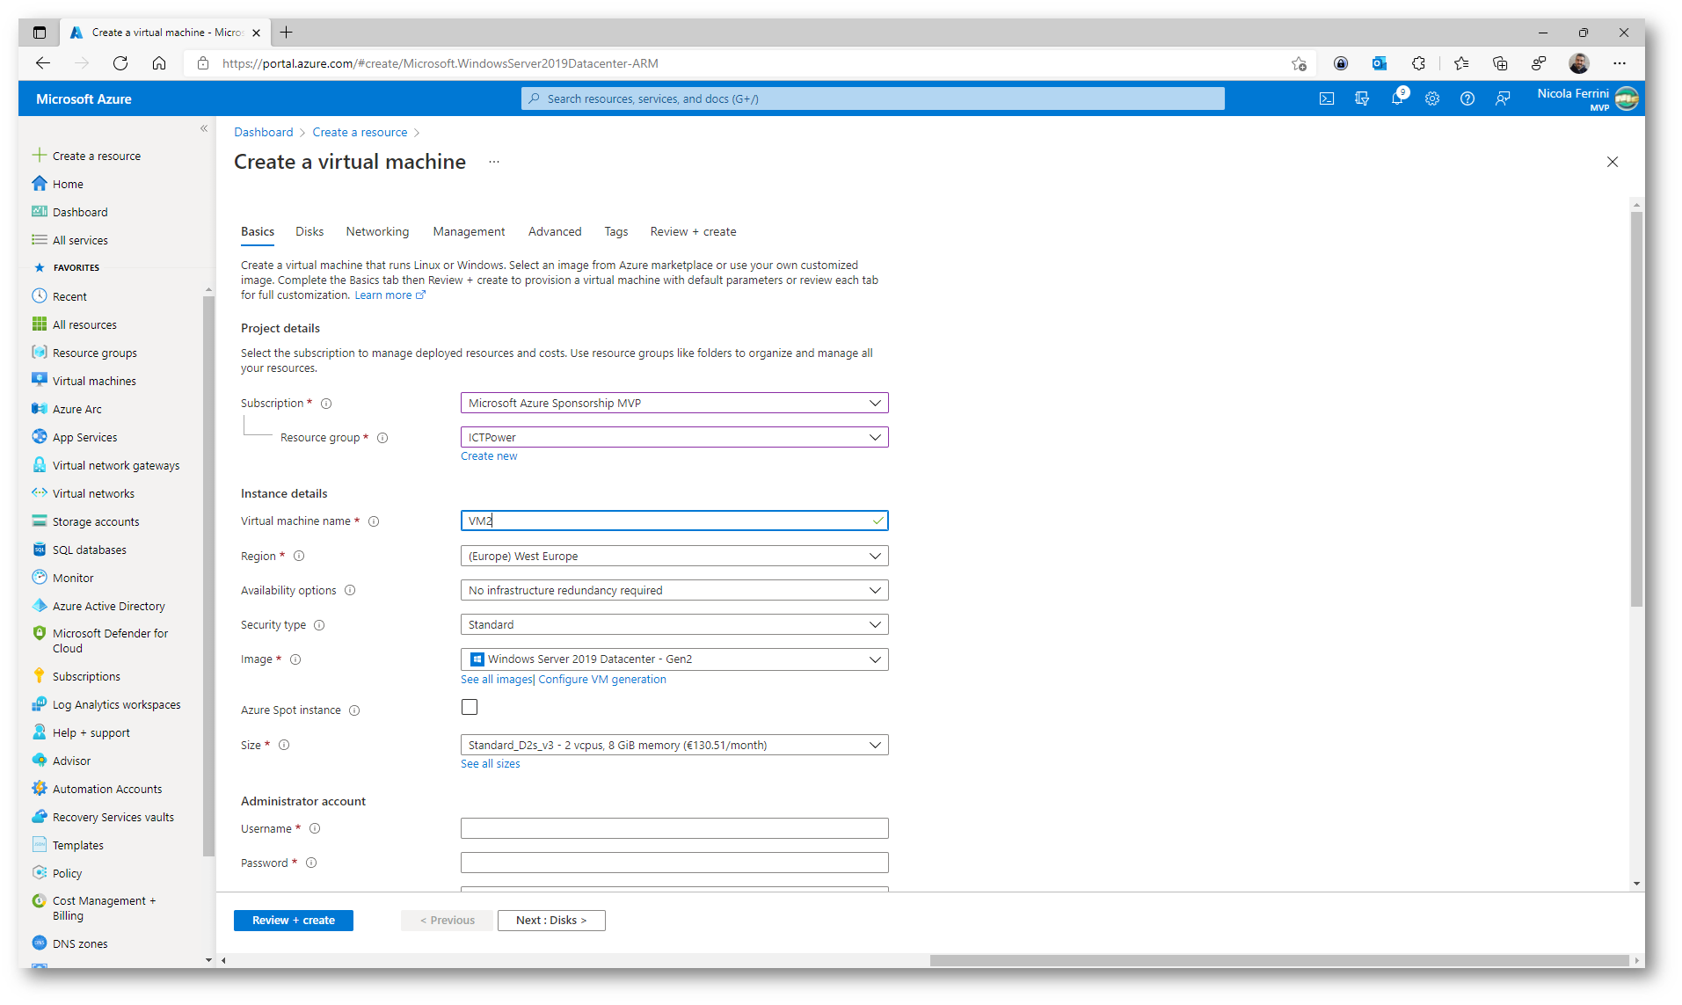This screenshot has height=1005, width=1682.
Task: Click the Advisor icon in sidebar
Action: (x=40, y=761)
